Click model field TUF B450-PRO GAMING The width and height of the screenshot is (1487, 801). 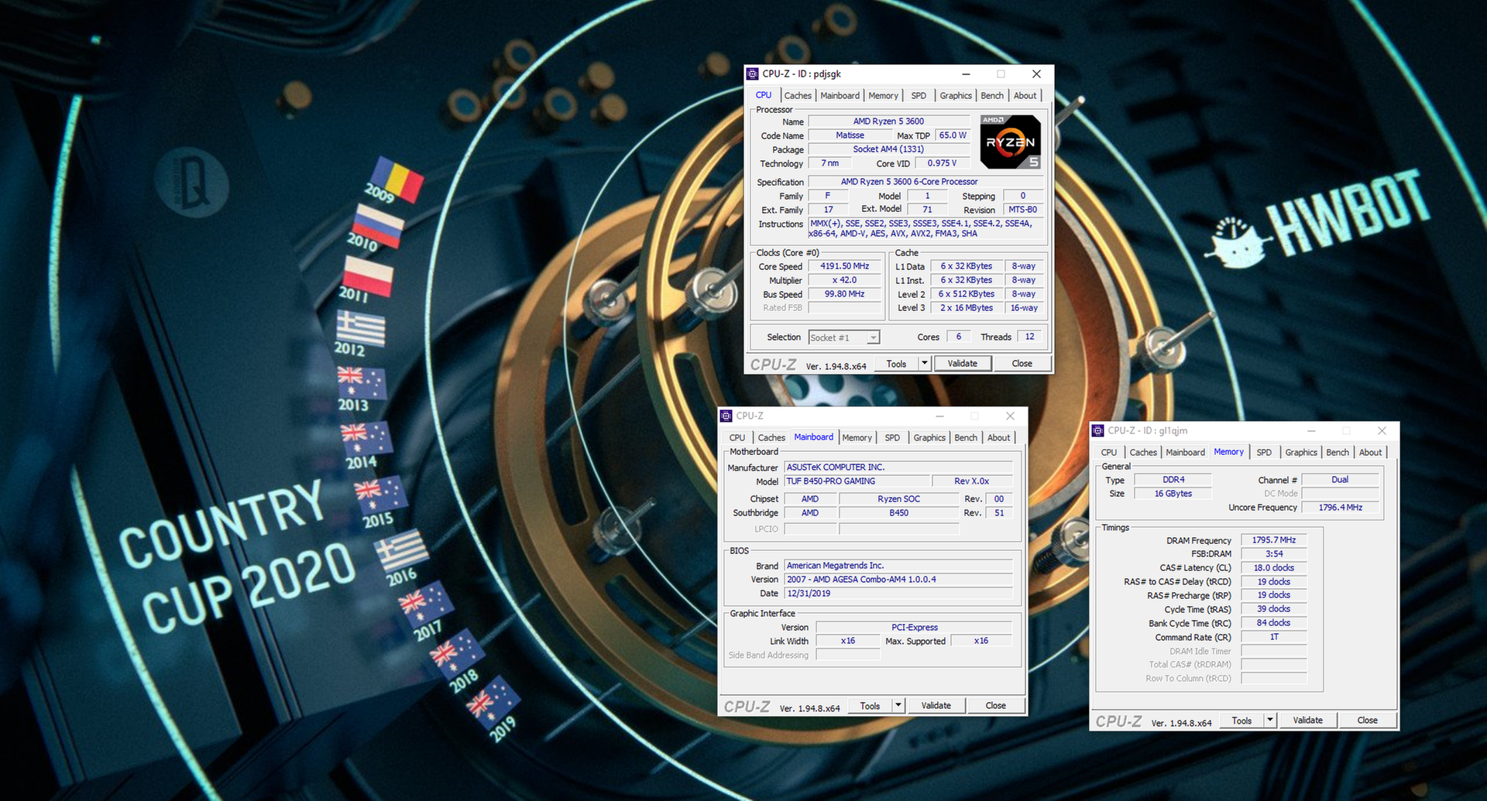click(857, 481)
